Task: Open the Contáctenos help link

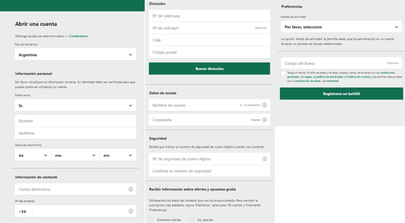Action: [x=78, y=36]
